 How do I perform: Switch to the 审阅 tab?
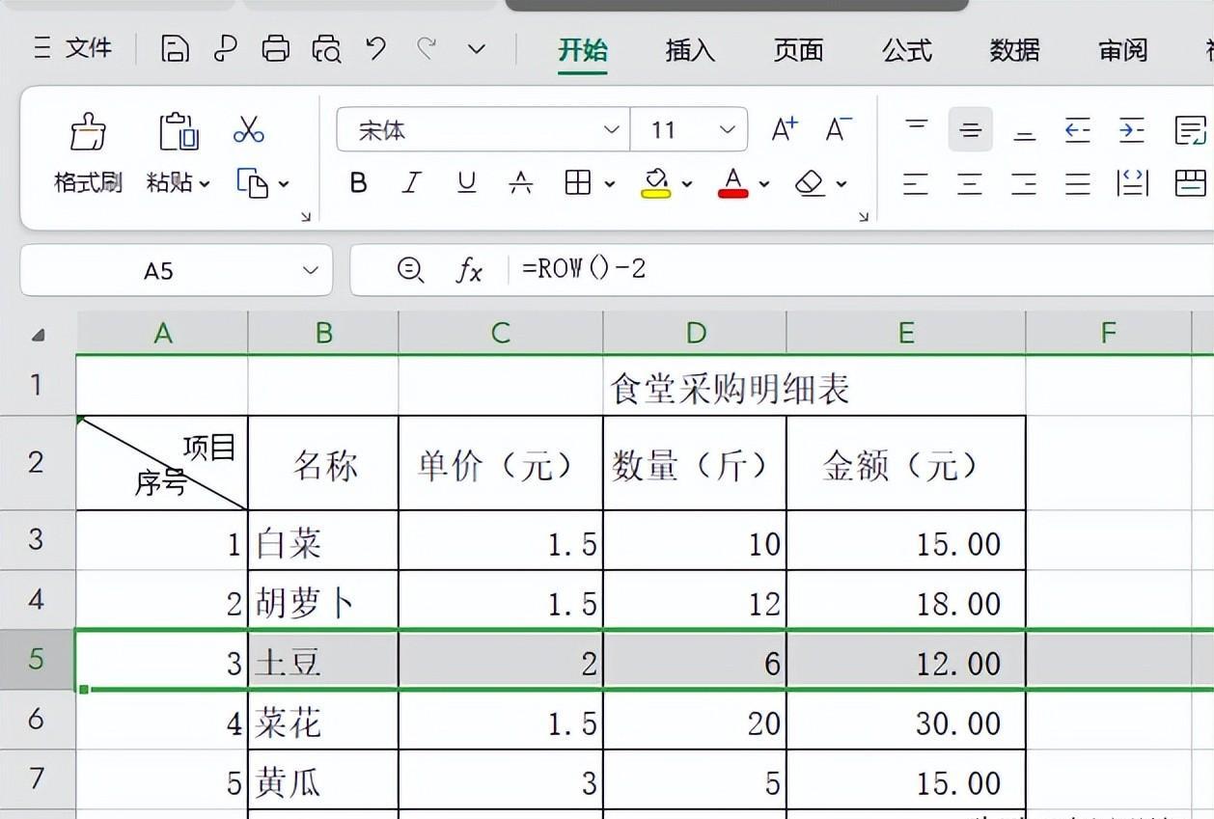pyautogui.click(x=1123, y=50)
